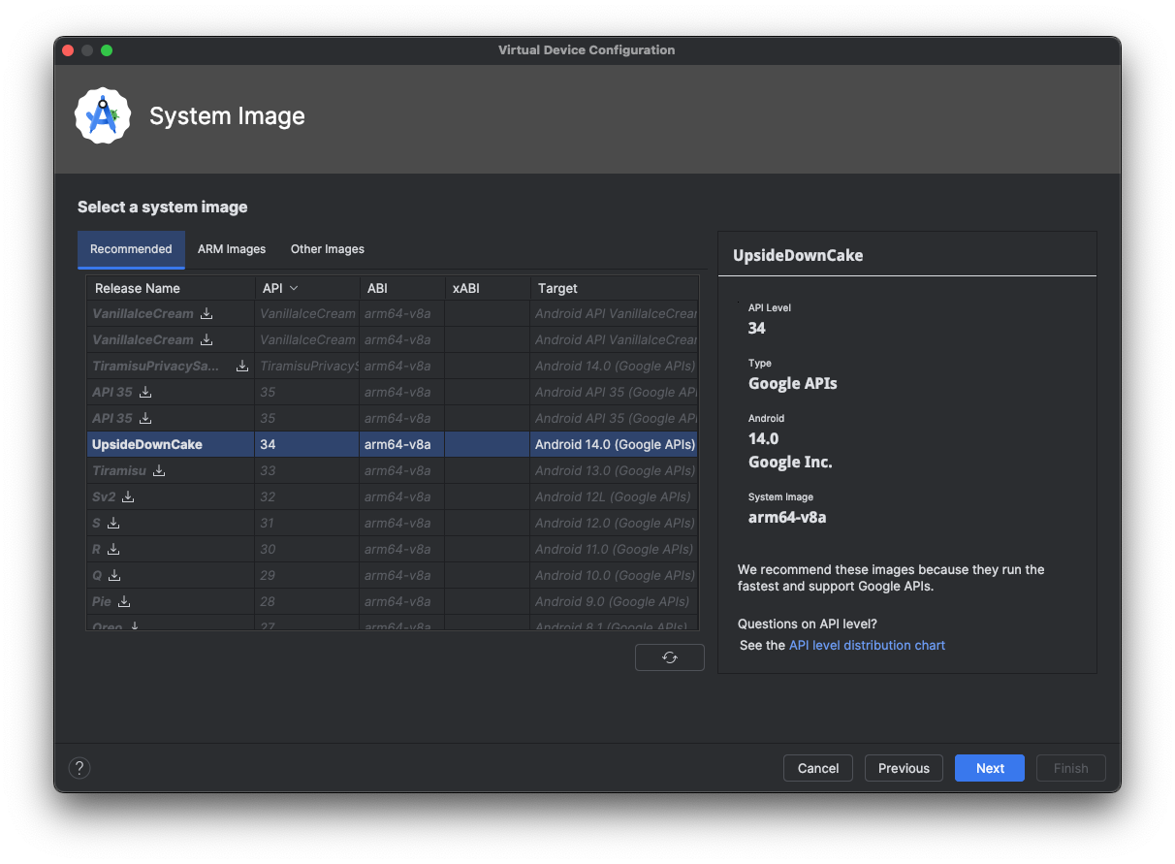Click download icon for release Q
This screenshot has width=1175, height=864.
pos(114,575)
